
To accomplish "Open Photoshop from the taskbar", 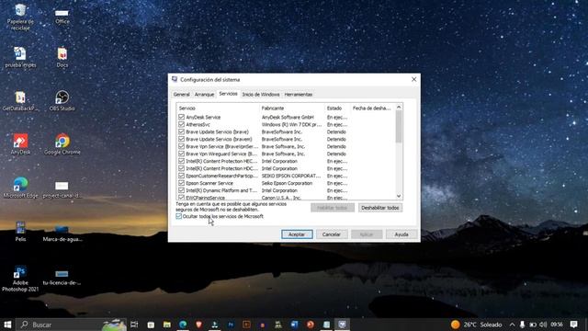I will click(231, 325).
